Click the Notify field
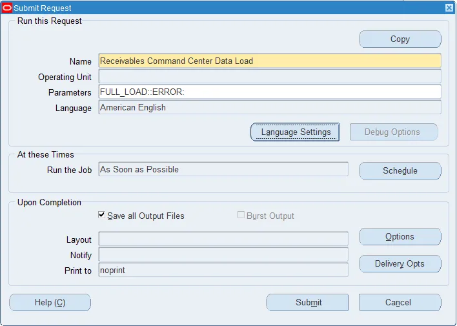The height and width of the screenshot is (326, 457). [x=223, y=254]
